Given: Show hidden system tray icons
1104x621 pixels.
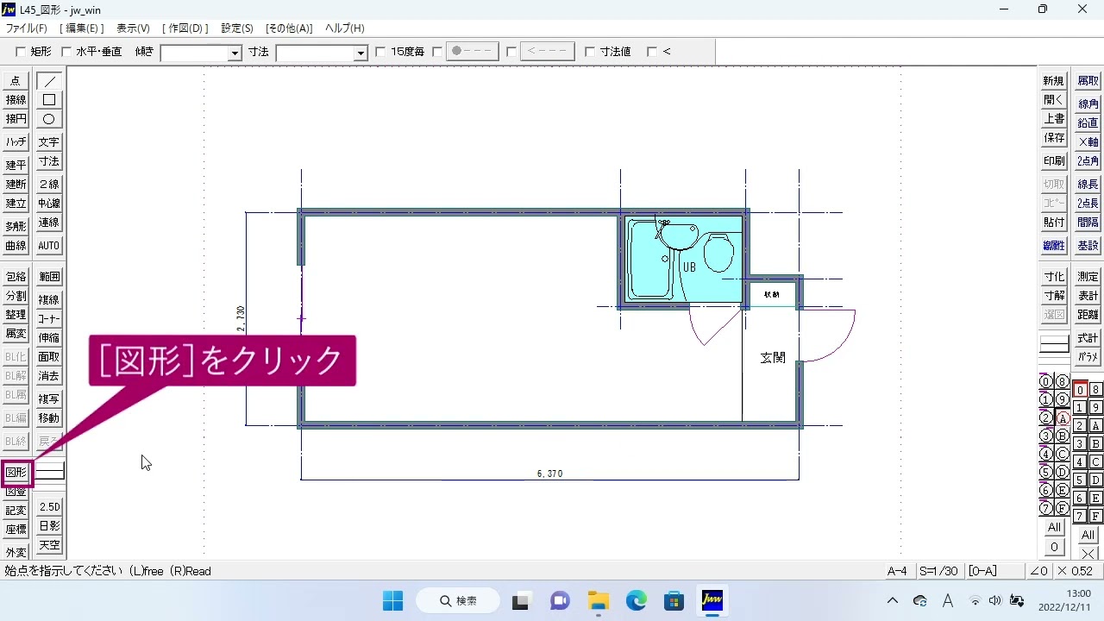Looking at the screenshot, I should 893,601.
